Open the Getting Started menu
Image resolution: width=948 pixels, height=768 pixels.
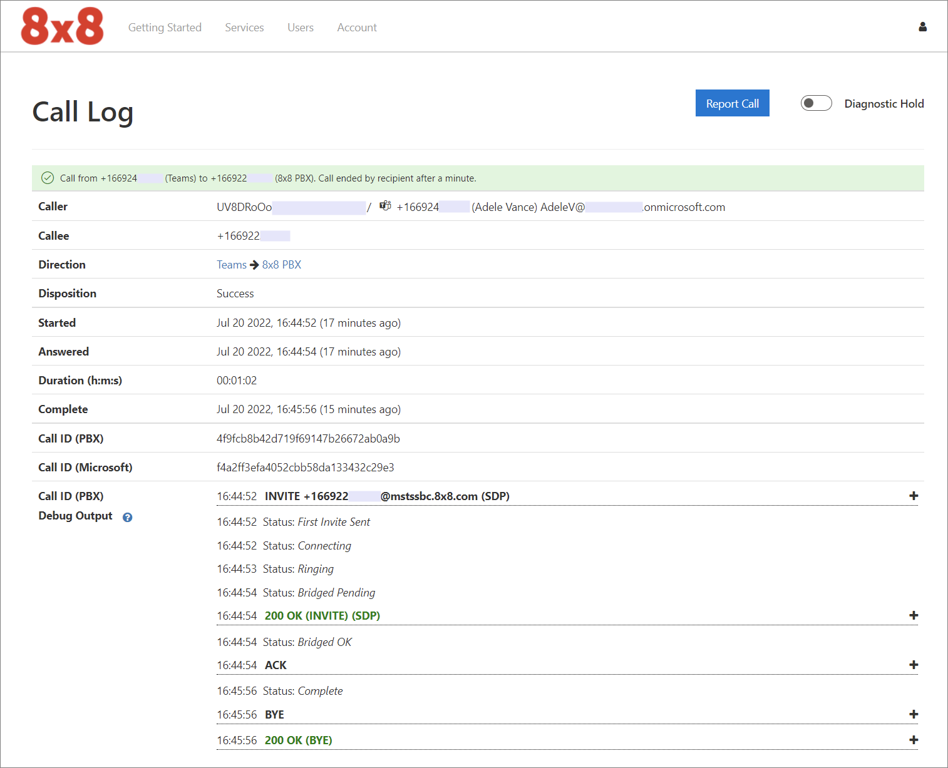(165, 28)
